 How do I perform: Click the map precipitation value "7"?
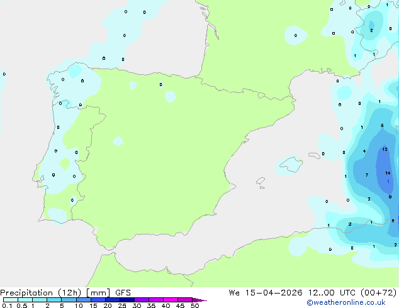tap(367, 175)
